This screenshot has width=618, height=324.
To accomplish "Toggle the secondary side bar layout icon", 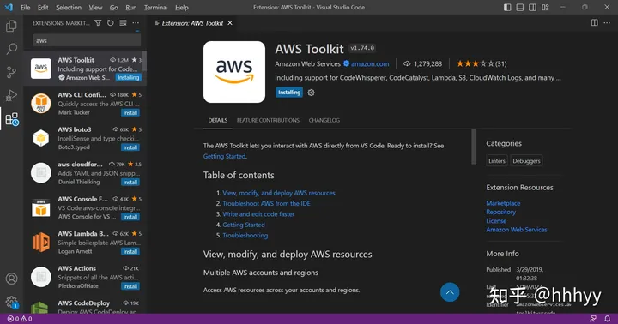I will (x=532, y=8).
